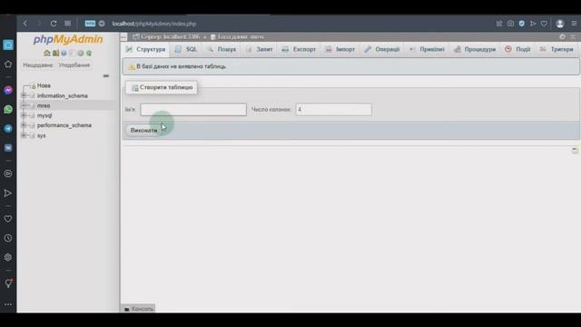Open the ad blocker shield icon
Image resolution: width=581 pixels, height=327 pixels.
point(522,24)
